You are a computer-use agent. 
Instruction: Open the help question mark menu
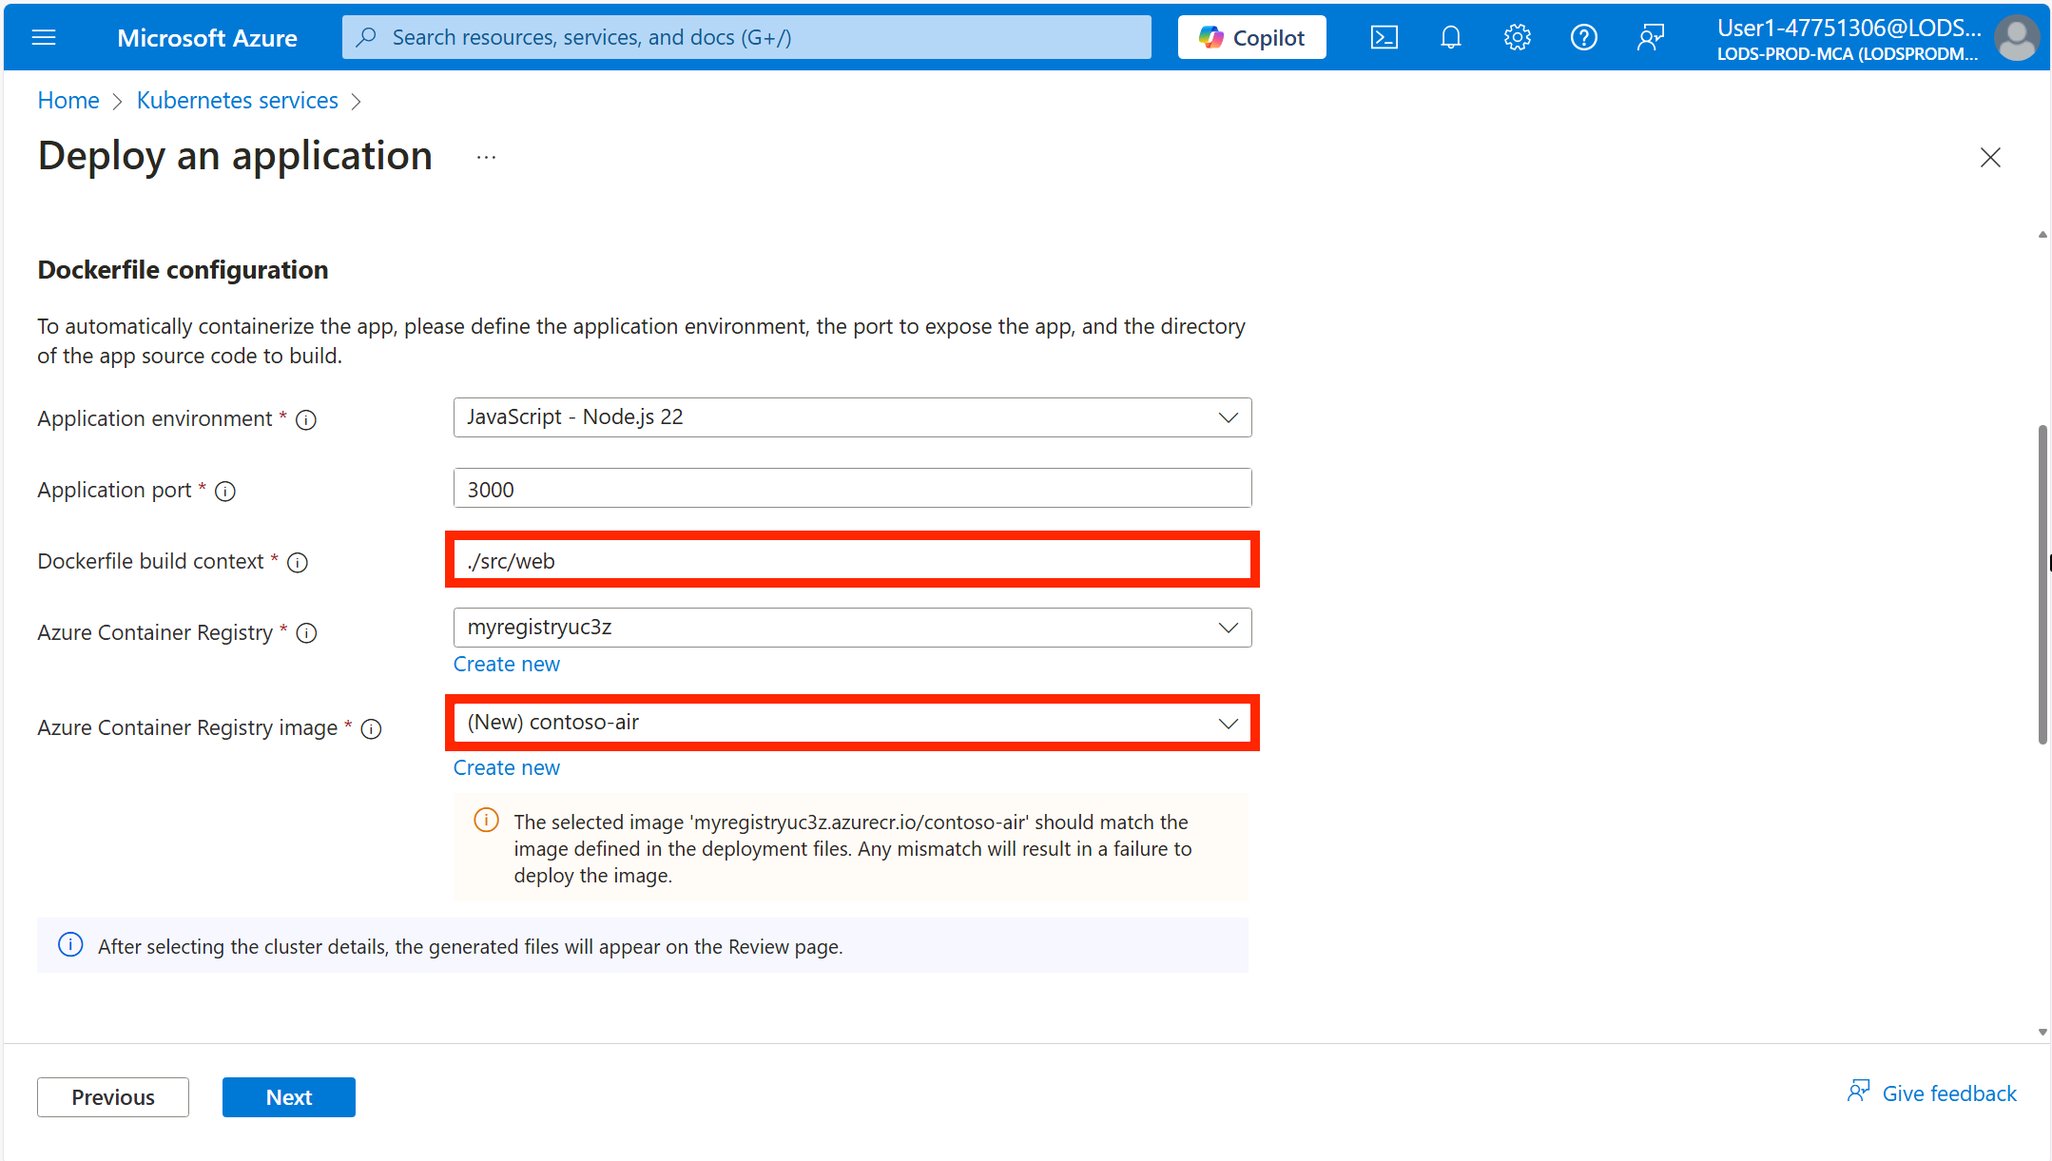1583,37
